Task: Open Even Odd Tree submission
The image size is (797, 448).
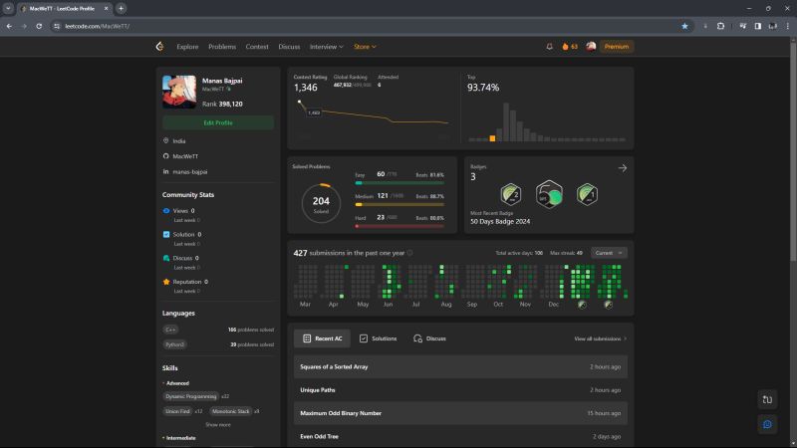Action: coord(460,436)
